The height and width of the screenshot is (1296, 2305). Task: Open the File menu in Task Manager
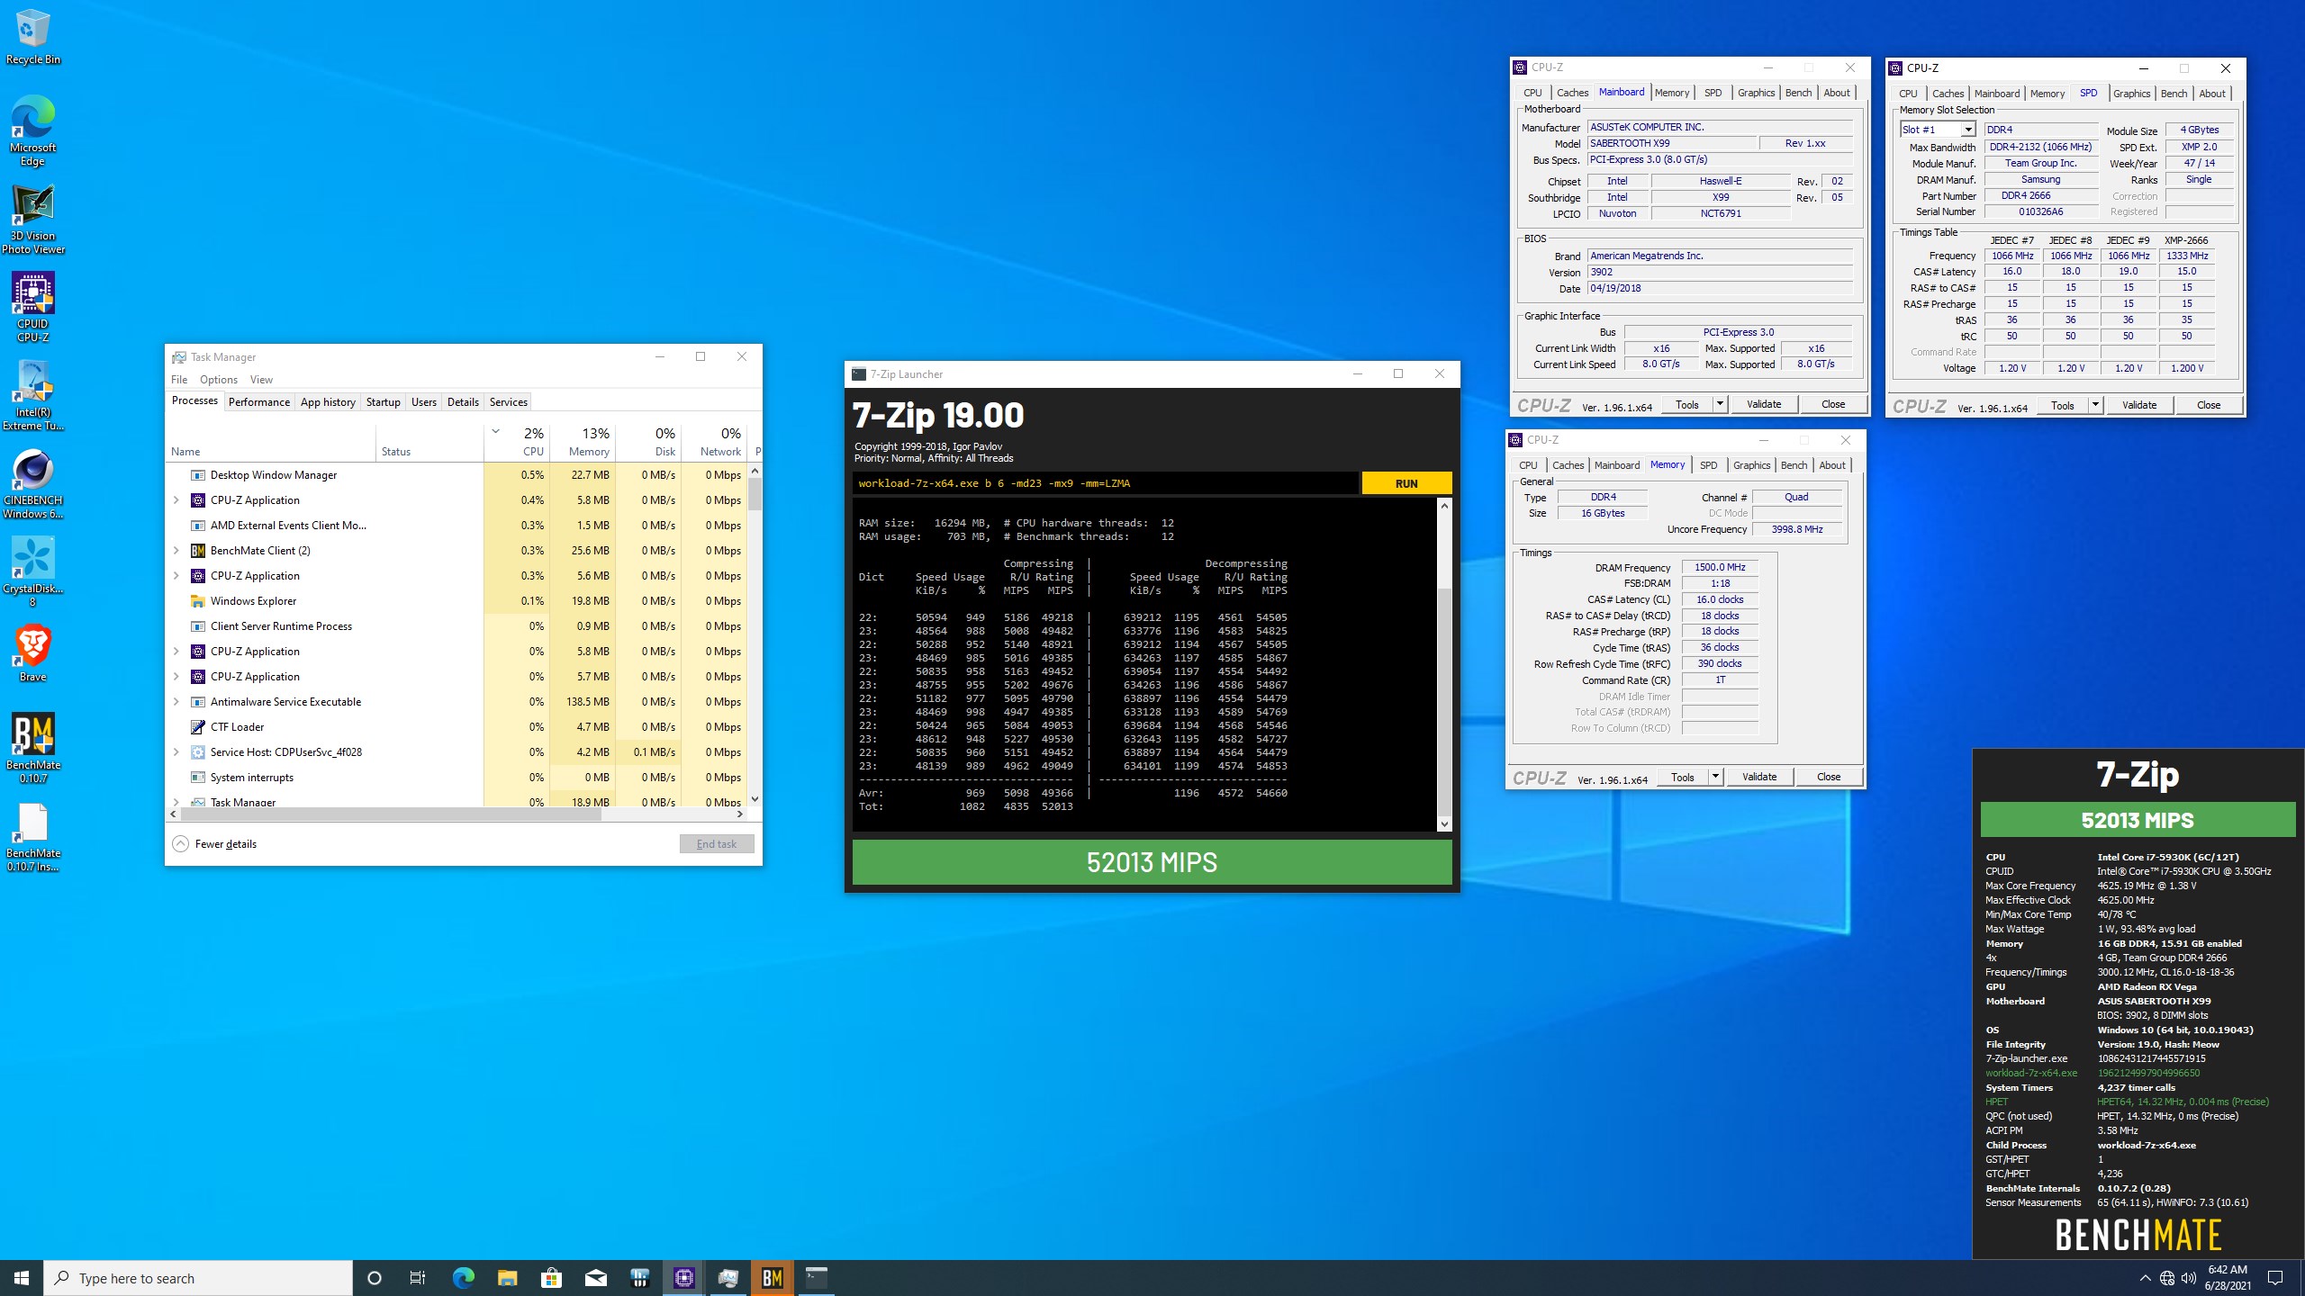(x=179, y=380)
